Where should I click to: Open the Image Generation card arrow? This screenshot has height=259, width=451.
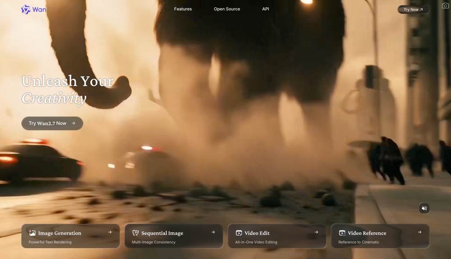110,232
